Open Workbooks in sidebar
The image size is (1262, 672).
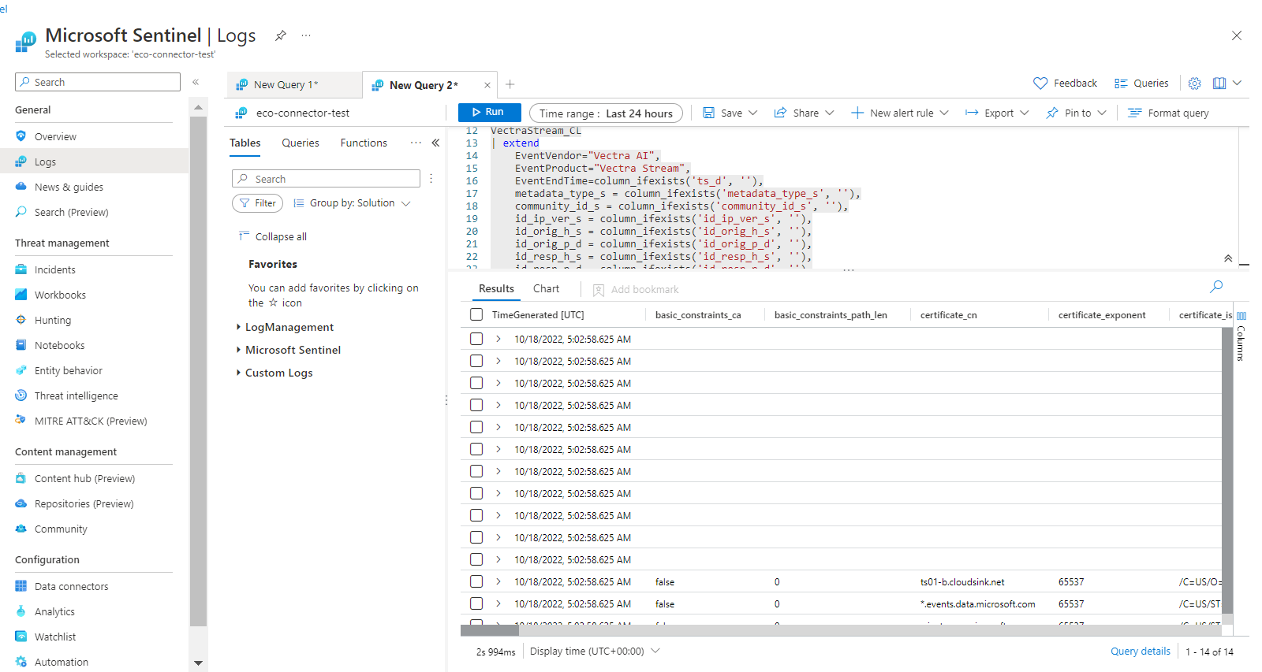point(60,295)
